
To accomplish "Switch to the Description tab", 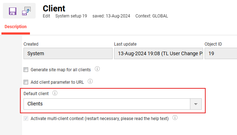I will pyautogui.click(x=16, y=27).
